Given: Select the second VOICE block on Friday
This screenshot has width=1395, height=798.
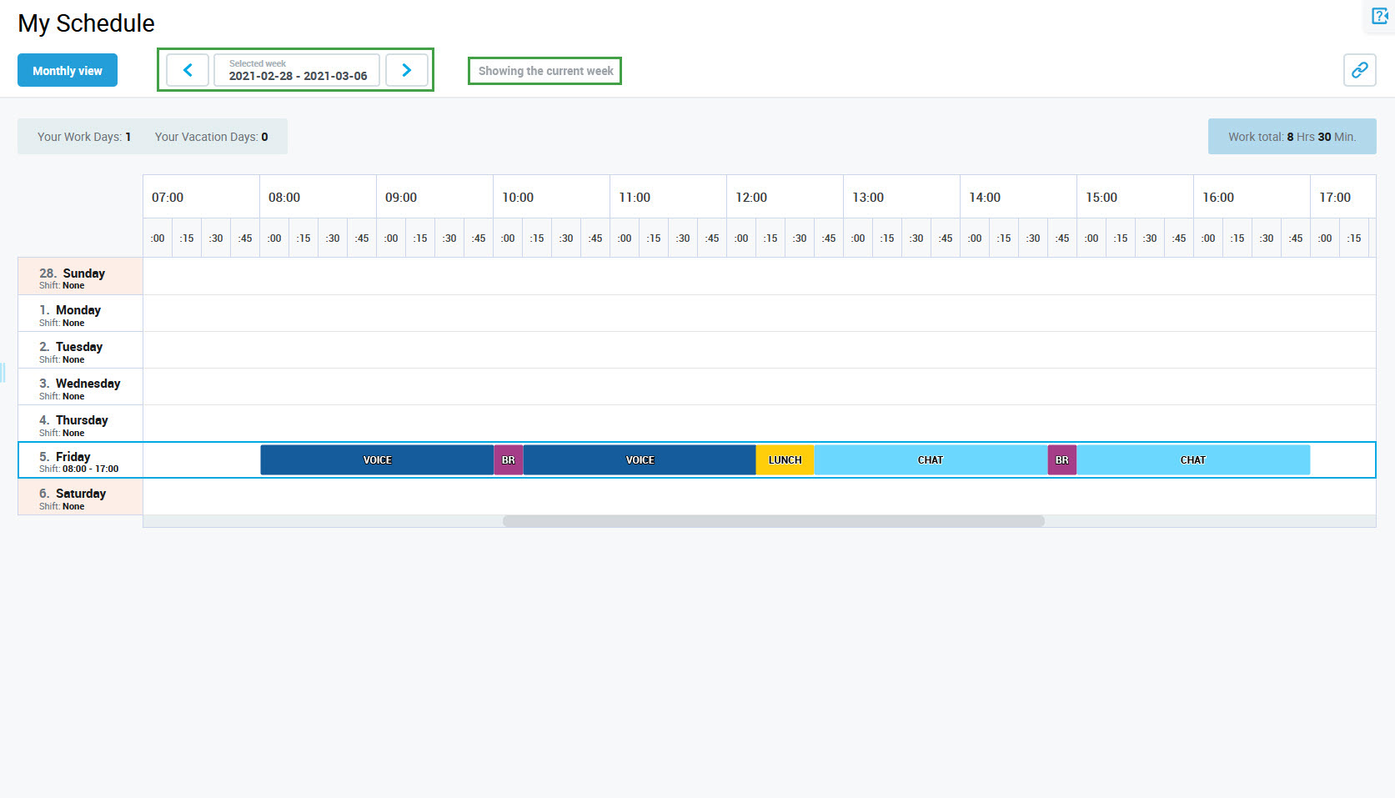Looking at the screenshot, I should point(640,460).
